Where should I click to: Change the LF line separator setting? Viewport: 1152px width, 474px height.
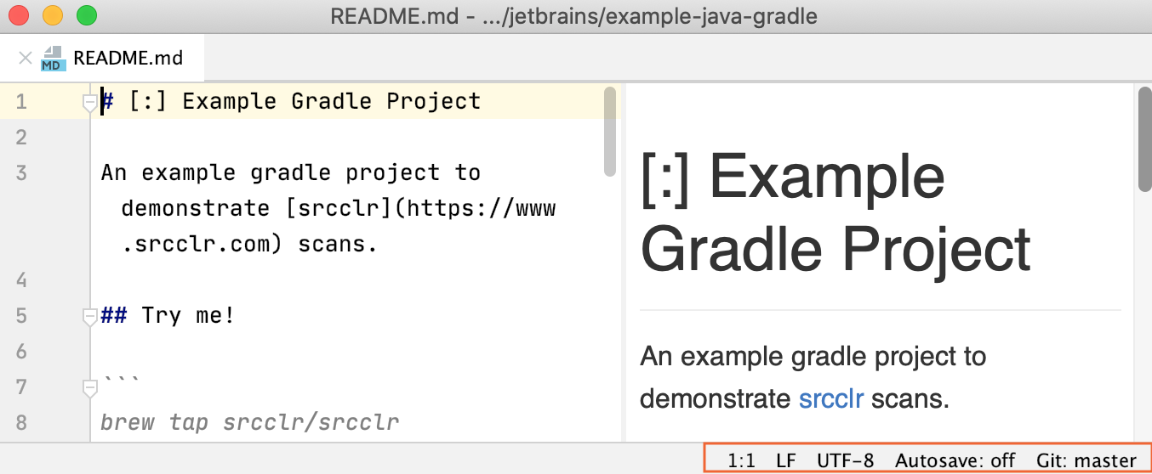[786, 460]
